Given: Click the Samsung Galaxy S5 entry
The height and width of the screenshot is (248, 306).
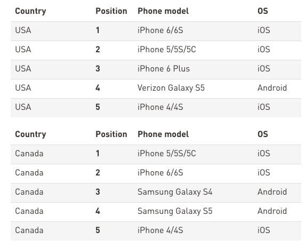Looking at the screenshot, I should (175, 211).
